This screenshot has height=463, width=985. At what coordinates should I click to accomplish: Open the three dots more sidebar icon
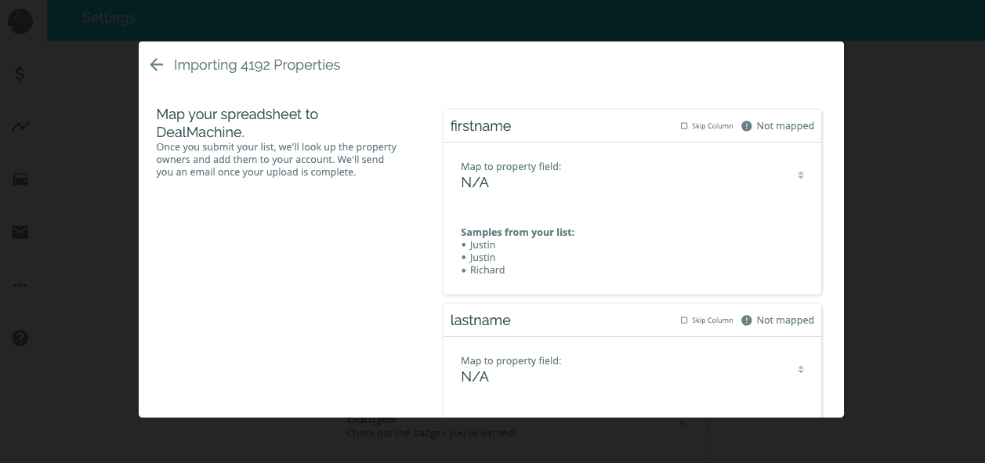point(20,285)
